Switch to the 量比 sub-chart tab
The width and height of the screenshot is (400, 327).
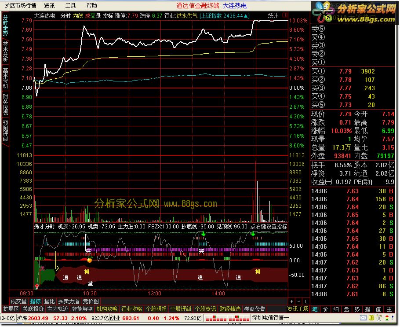tap(50, 301)
